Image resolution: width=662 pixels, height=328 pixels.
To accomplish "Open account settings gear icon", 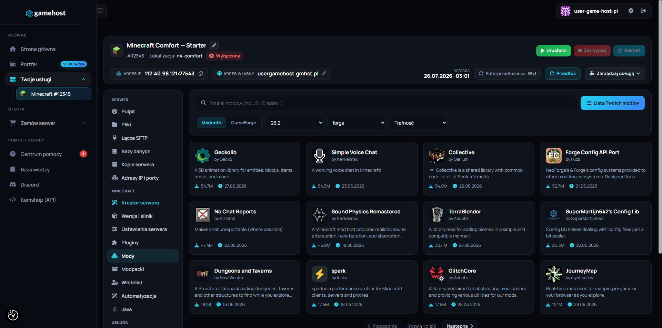I will point(631,11).
